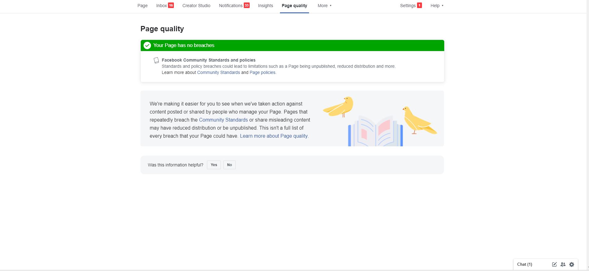Open Page Settings
Screen dimensions: 589x271
[x=408, y=6]
